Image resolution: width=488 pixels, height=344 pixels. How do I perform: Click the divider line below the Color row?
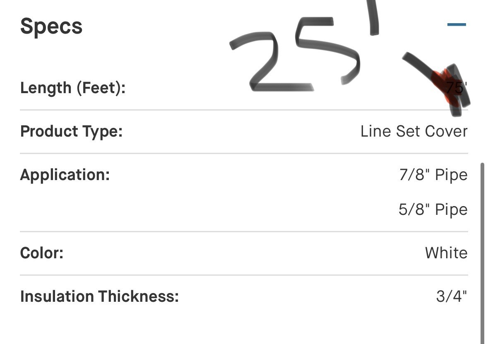pos(244,275)
